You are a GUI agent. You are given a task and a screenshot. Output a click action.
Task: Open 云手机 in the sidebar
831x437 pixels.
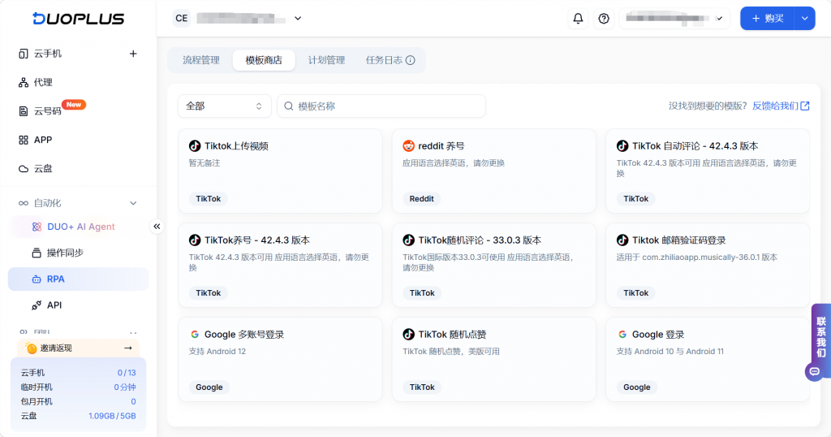(x=47, y=54)
